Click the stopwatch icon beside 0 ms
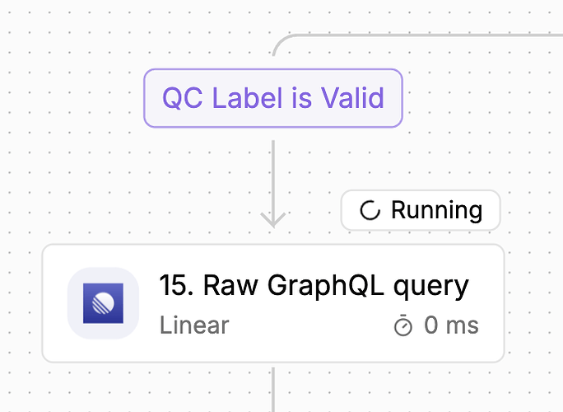 point(402,326)
